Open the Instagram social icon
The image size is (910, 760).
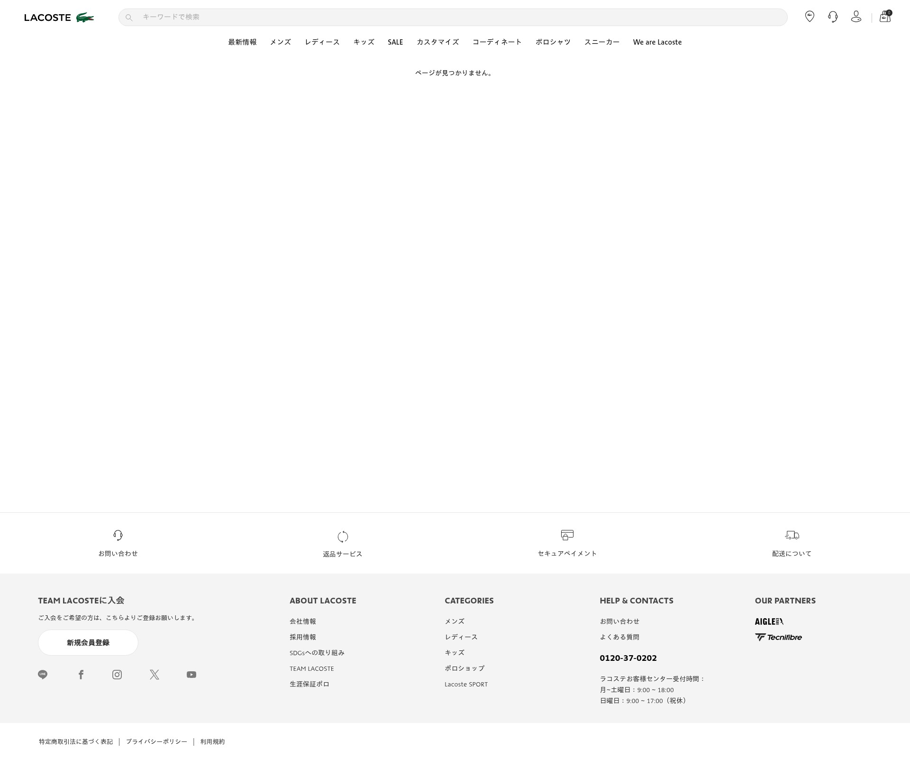(117, 675)
